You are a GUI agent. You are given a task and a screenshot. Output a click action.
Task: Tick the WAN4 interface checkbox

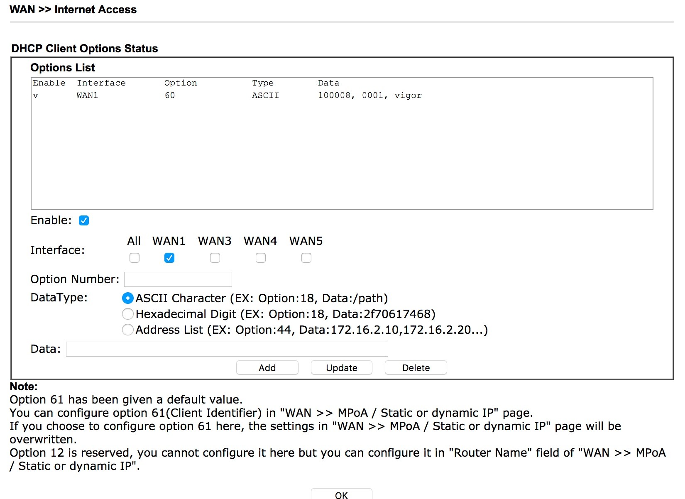pyautogui.click(x=261, y=258)
